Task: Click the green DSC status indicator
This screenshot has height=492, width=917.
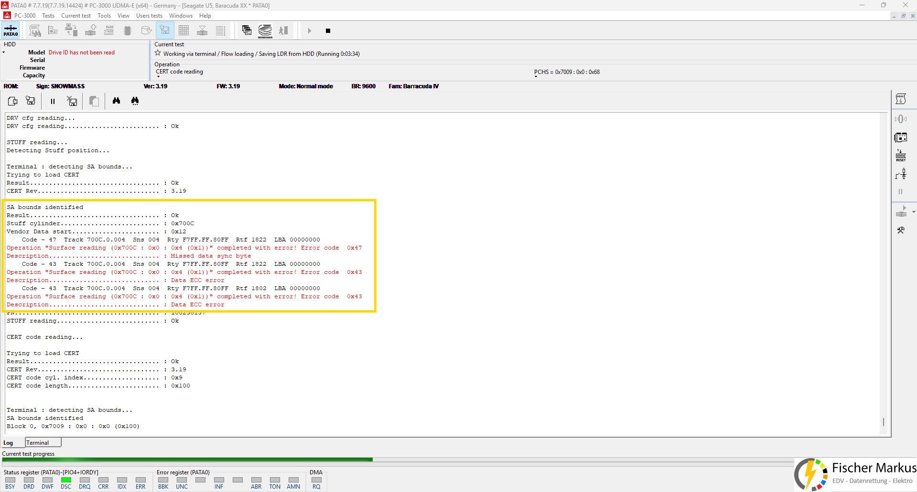Action: [x=66, y=480]
